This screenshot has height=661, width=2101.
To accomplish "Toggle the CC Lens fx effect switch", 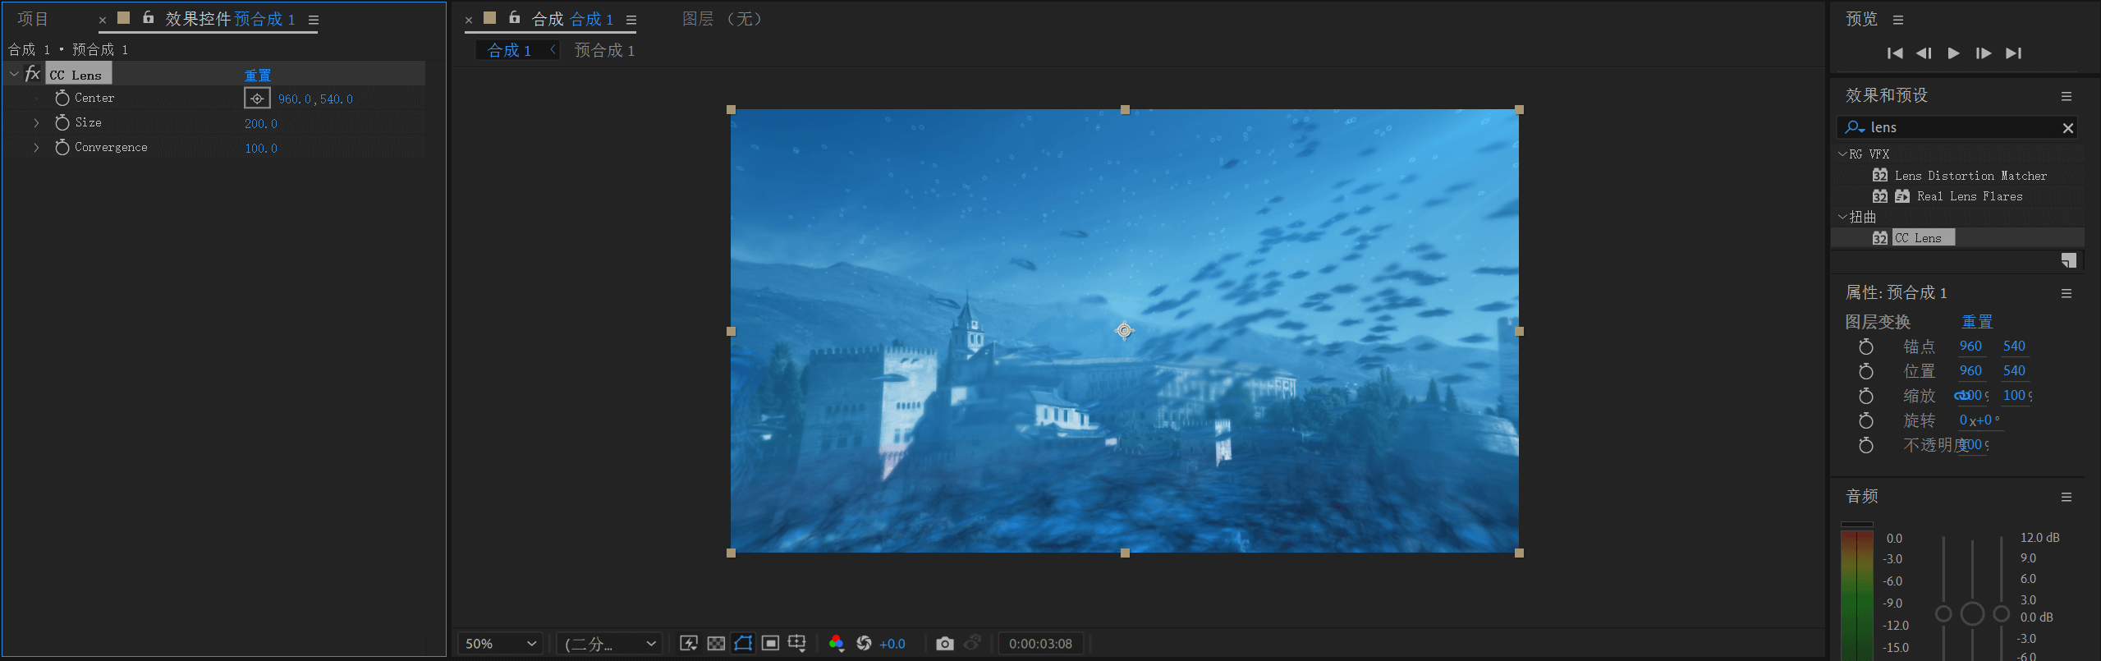I will point(33,74).
